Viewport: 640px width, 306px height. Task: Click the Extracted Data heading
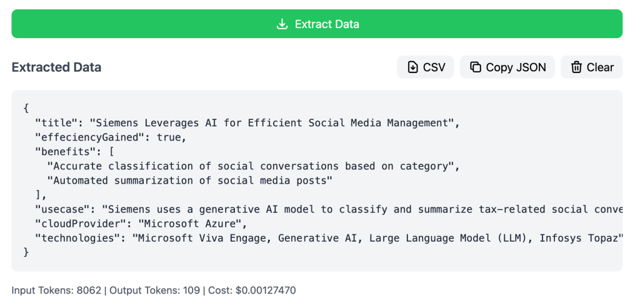click(x=56, y=67)
